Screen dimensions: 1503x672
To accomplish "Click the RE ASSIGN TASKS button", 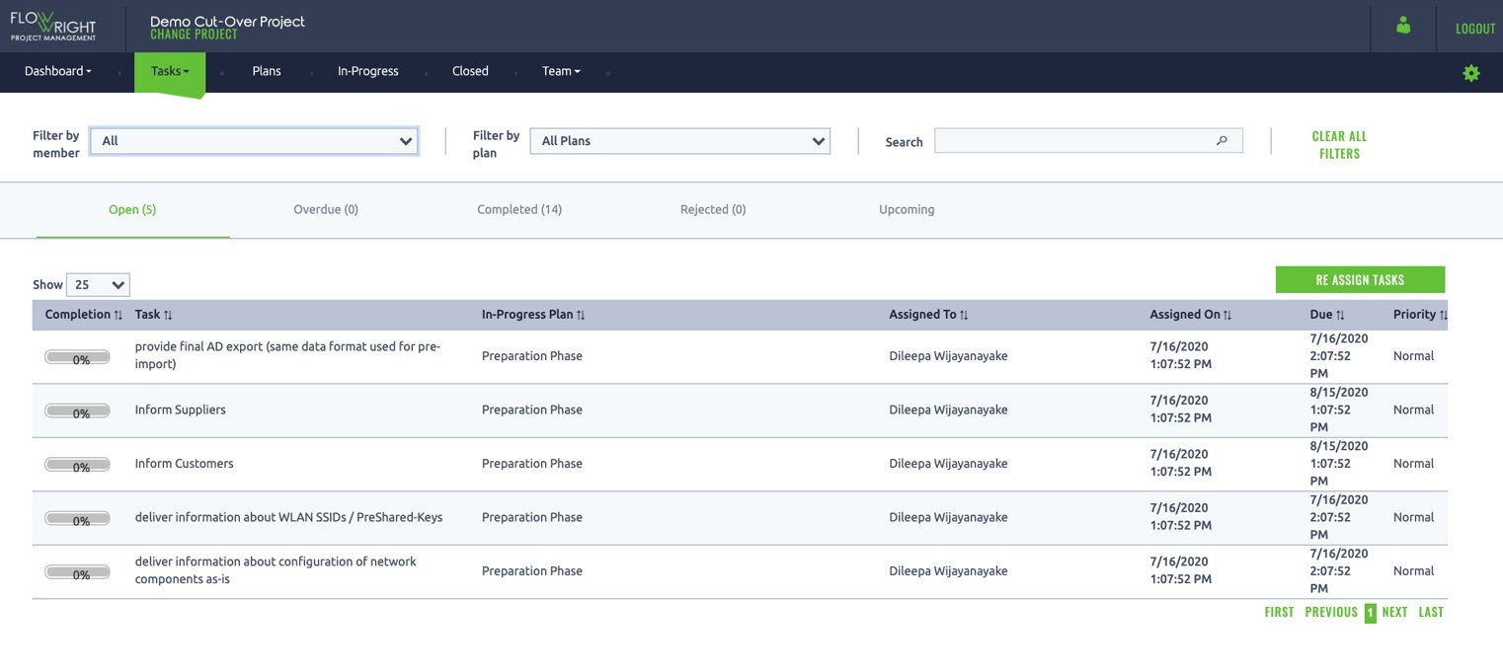I will coord(1360,279).
